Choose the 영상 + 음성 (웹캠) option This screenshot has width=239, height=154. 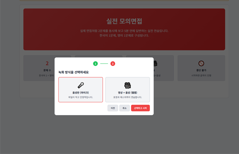[128, 89]
